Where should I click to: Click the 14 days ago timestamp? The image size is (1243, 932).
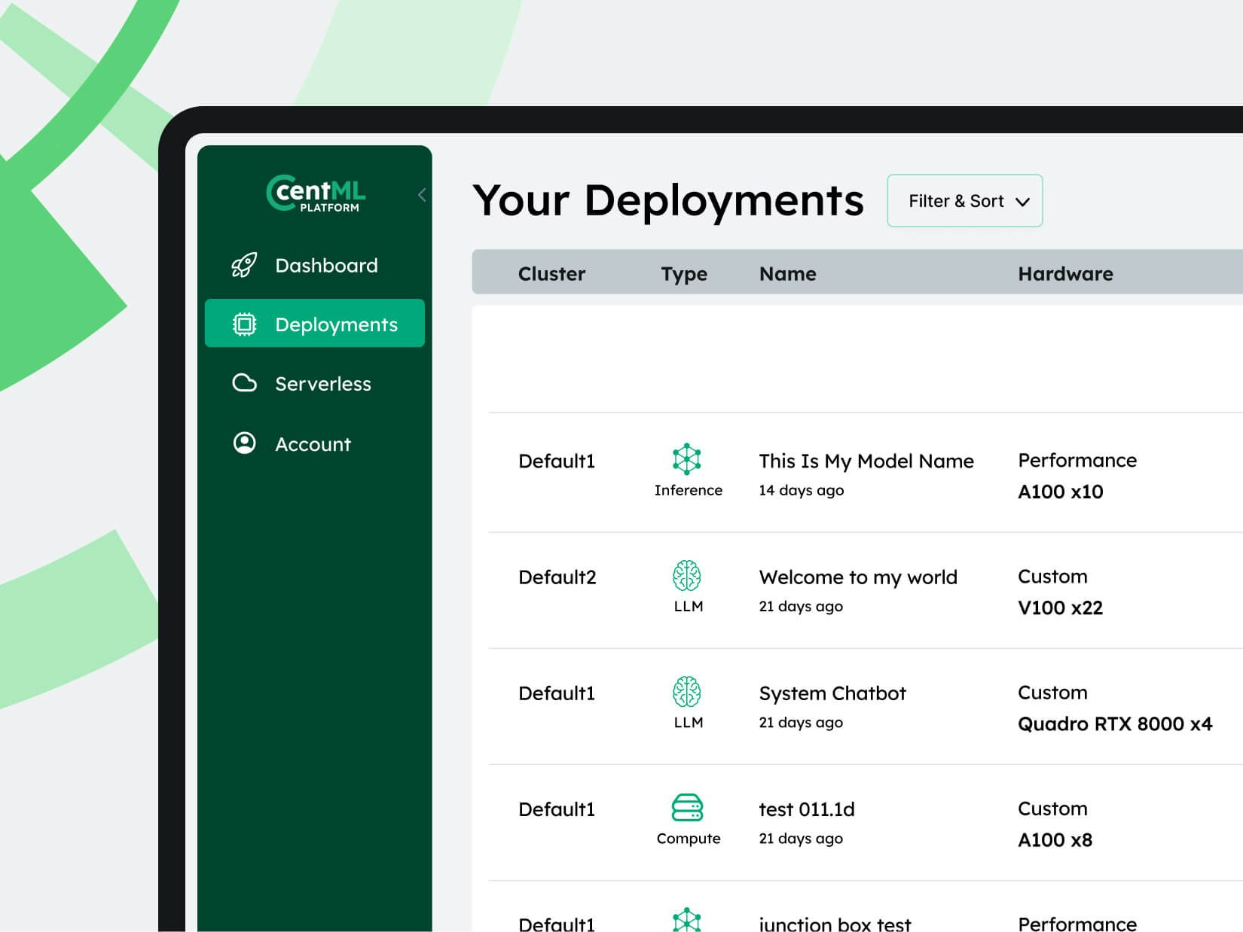tap(801, 490)
